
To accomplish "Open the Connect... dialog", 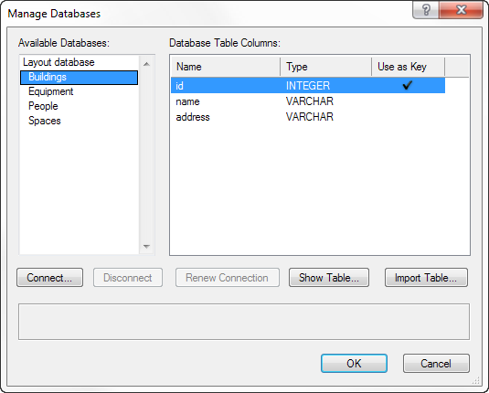I will [50, 277].
